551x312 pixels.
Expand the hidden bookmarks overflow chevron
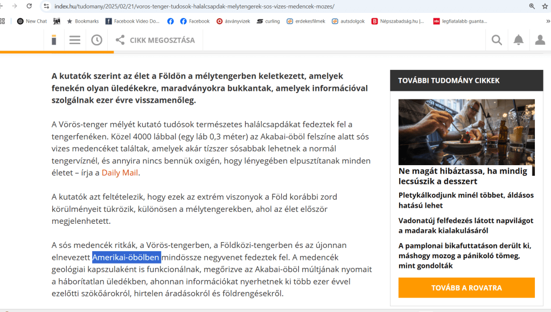[x=548, y=22]
